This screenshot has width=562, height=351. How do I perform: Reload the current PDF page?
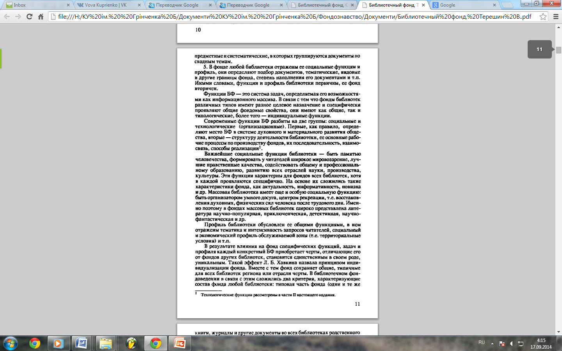pos(29,16)
